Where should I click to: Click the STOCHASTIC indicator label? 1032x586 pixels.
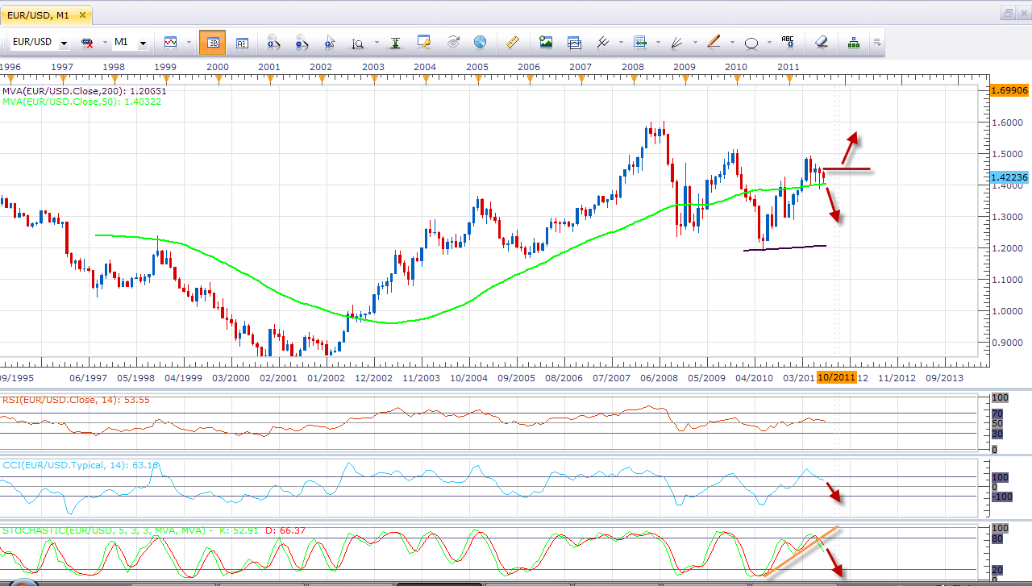[153, 530]
